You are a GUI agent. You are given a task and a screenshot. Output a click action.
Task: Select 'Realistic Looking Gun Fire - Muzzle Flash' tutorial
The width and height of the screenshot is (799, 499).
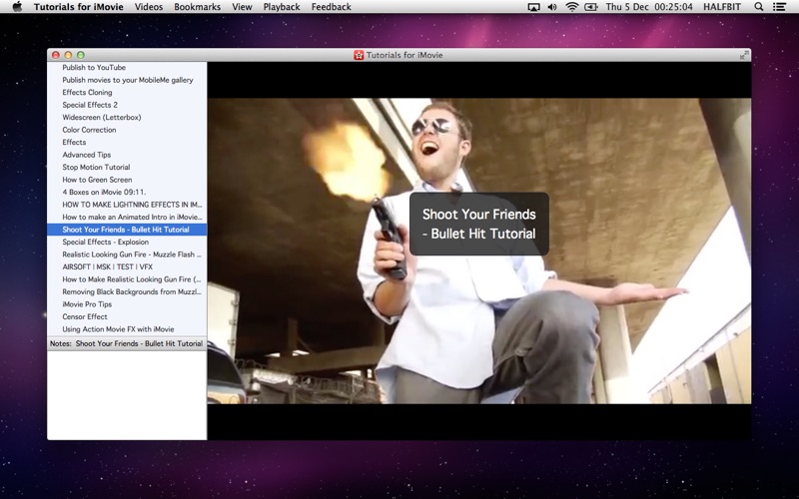tap(127, 254)
